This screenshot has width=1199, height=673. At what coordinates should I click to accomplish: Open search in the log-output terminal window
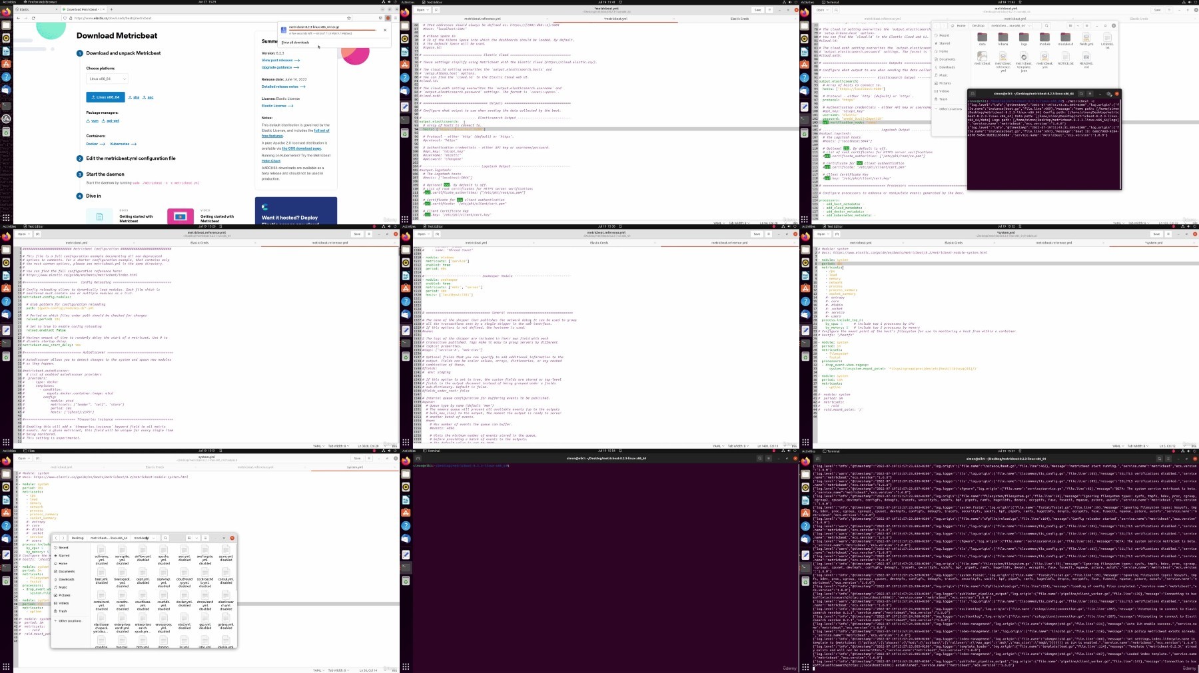coord(1159,458)
